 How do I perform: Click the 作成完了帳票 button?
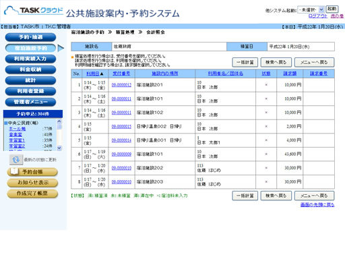(x=32, y=194)
